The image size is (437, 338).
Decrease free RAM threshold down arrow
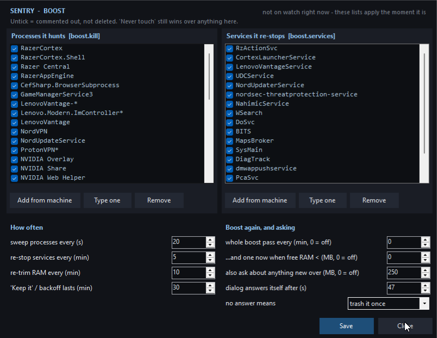point(425,260)
